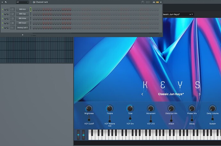Click the pitch bend wheel beside the keyboard
The image size is (221, 146).
click(x=78, y=135)
